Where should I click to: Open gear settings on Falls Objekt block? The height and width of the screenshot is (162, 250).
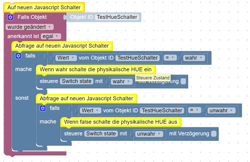[x=11, y=17]
